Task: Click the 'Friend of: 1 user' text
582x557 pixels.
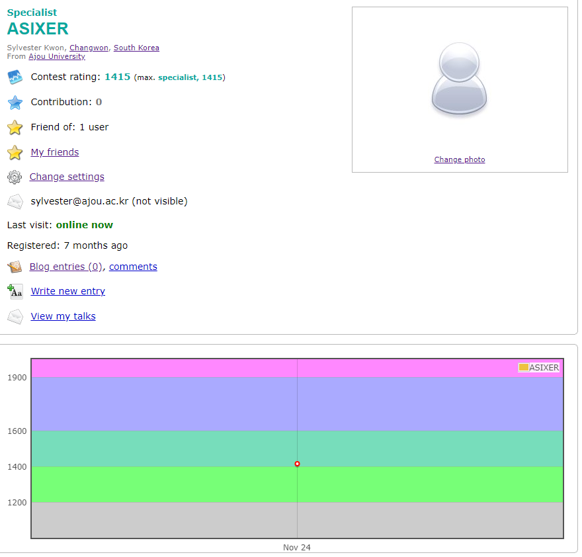Action: [x=70, y=127]
